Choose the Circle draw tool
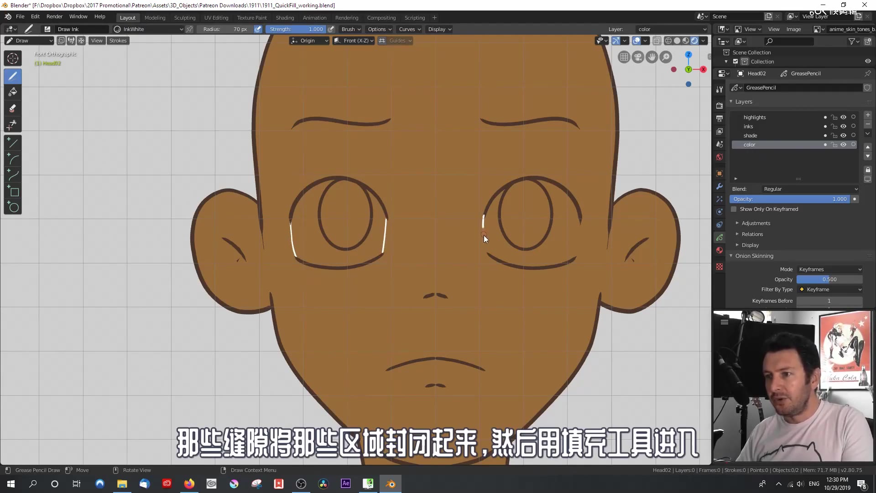 click(12, 208)
